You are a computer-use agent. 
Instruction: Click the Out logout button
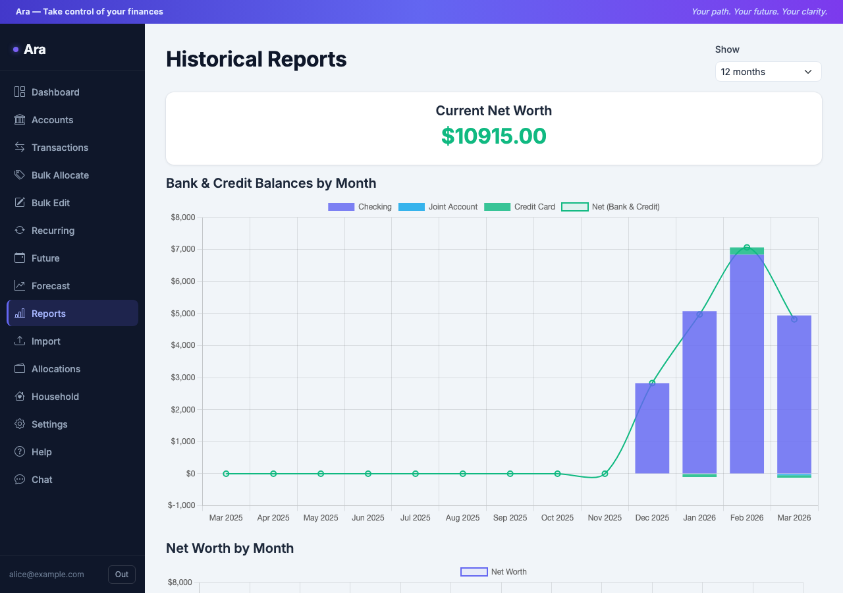[x=122, y=575]
